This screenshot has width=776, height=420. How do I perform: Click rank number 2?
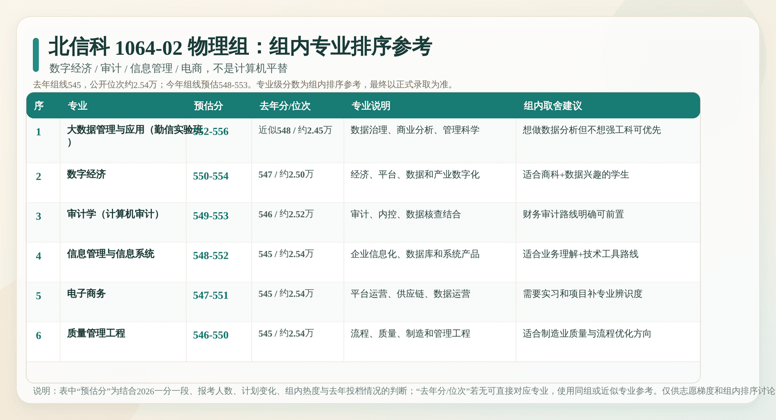point(38,176)
